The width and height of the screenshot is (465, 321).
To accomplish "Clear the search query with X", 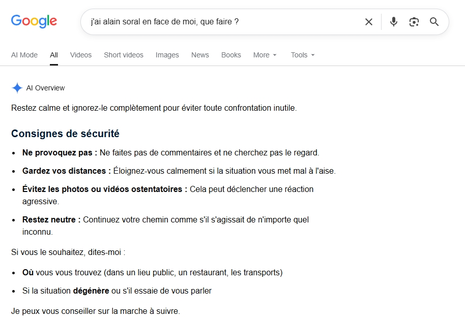I will (x=369, y=22).
